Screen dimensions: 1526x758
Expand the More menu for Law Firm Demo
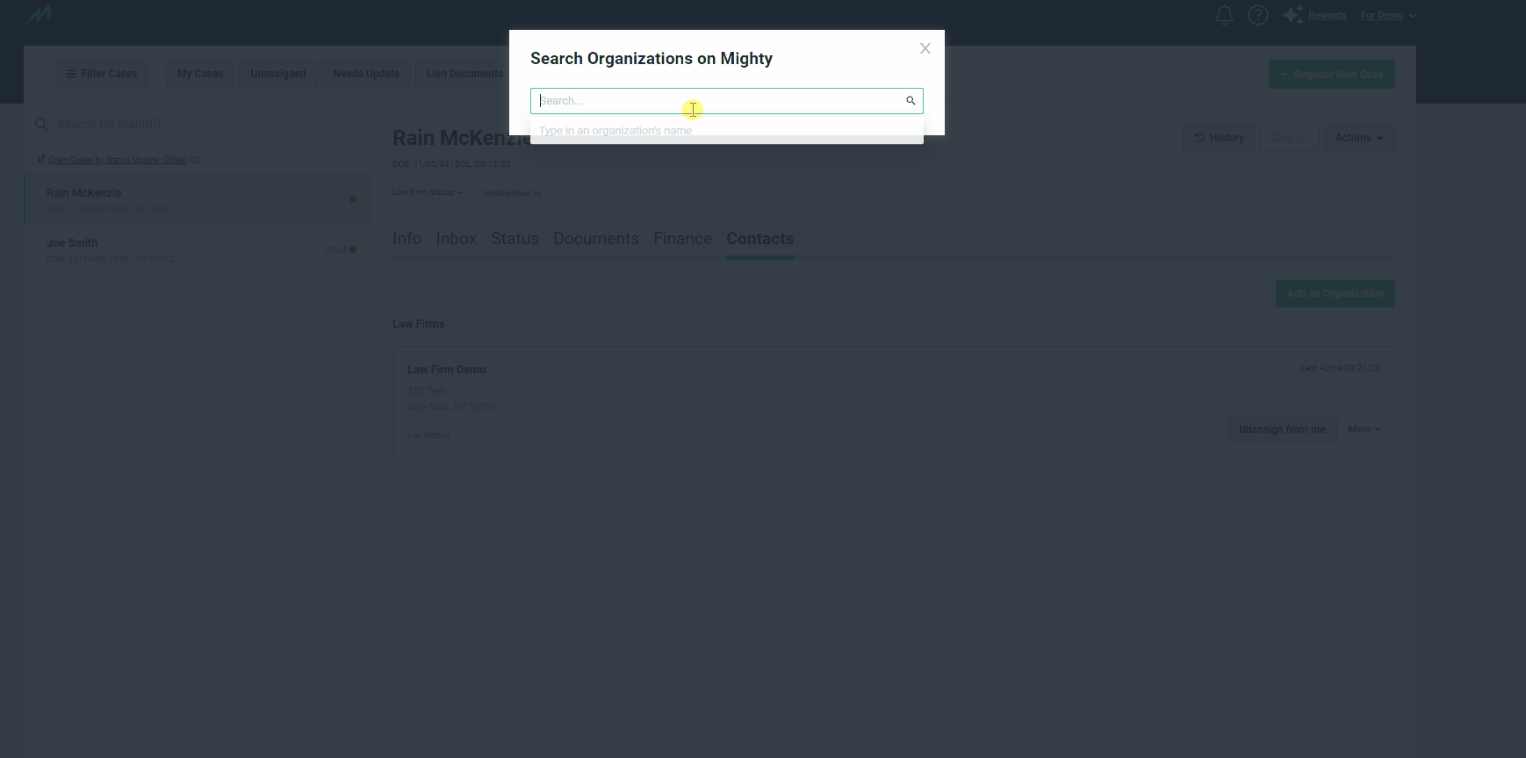point(1364,430)
